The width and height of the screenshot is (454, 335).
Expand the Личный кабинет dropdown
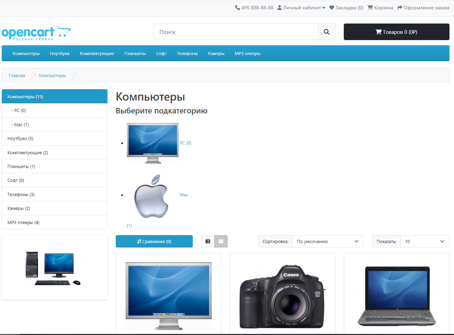tap(302, 8)
